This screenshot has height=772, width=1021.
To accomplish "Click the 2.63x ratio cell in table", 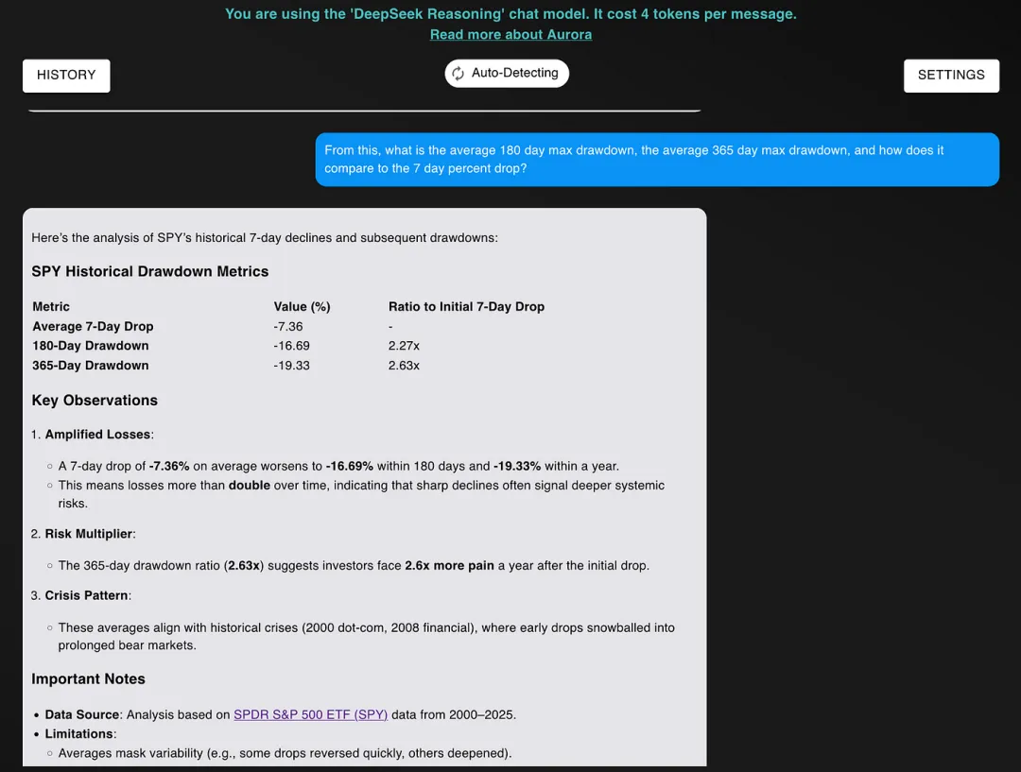I will point(404,366).
